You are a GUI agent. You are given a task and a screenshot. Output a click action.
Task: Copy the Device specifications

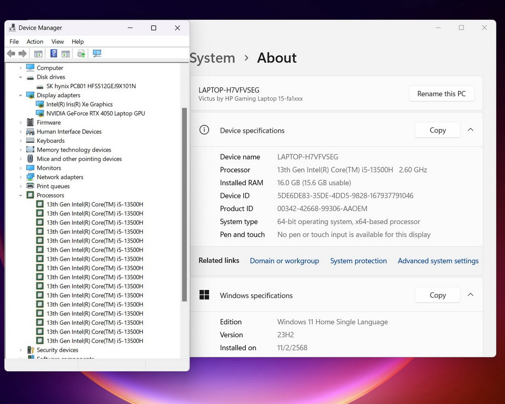click(438, 130)
